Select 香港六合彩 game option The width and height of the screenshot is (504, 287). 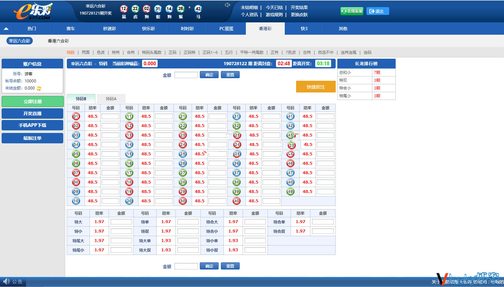58,41
